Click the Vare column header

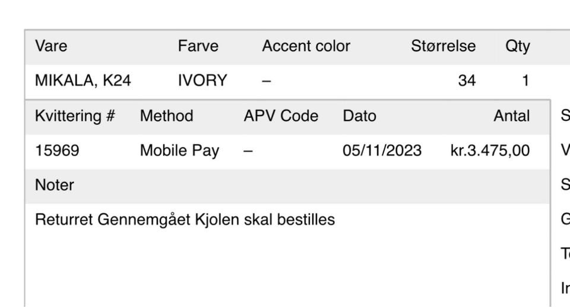[49, 46]
